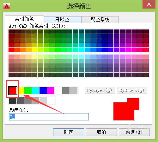Select the green standard color swatch
Viewport: 158px width, 142px height.
click(x=28, y=91)
